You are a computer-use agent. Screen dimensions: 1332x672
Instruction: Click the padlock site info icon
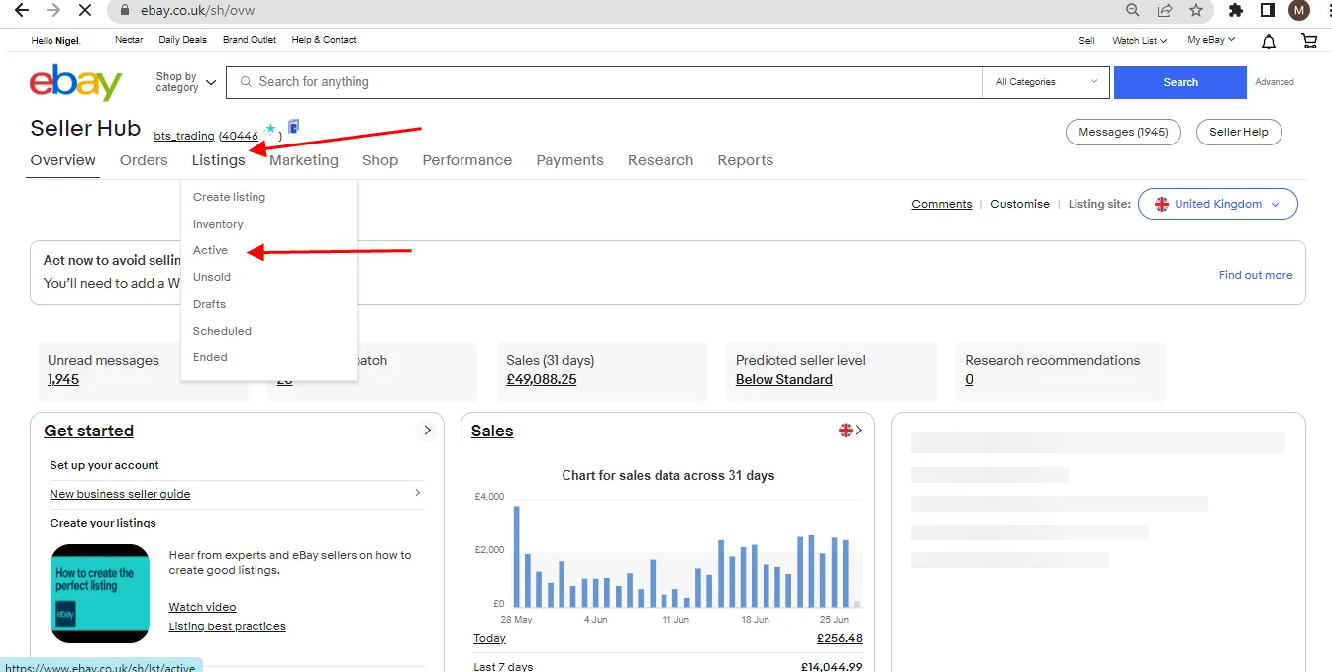tap(123, 10)
